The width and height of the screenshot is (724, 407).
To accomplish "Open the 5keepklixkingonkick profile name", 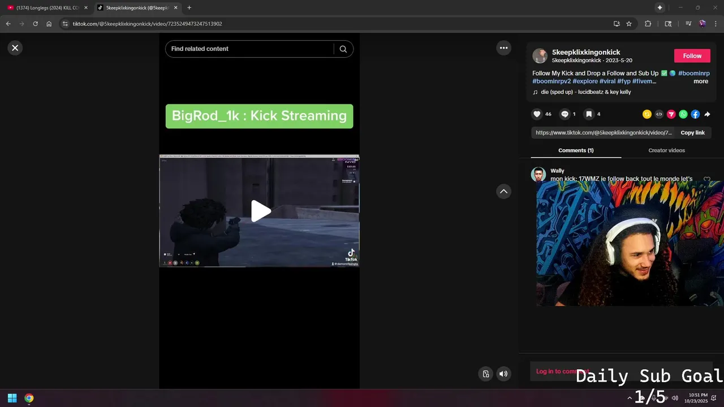I will (x=586, y=52).
